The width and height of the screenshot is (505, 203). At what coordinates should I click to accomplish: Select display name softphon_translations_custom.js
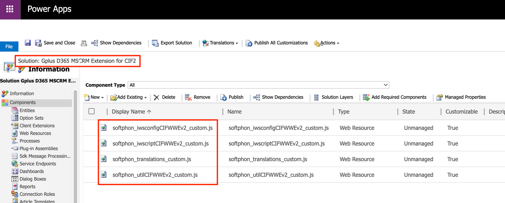pyautogui.click(x=152, y=159)
